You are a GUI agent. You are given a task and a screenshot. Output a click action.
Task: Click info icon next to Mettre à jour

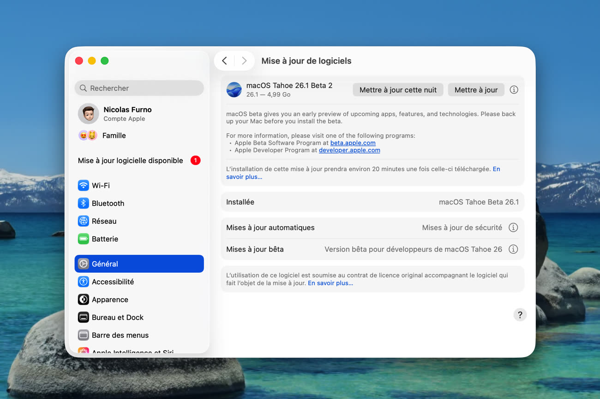pyautogui.click(x=514, y=90)
